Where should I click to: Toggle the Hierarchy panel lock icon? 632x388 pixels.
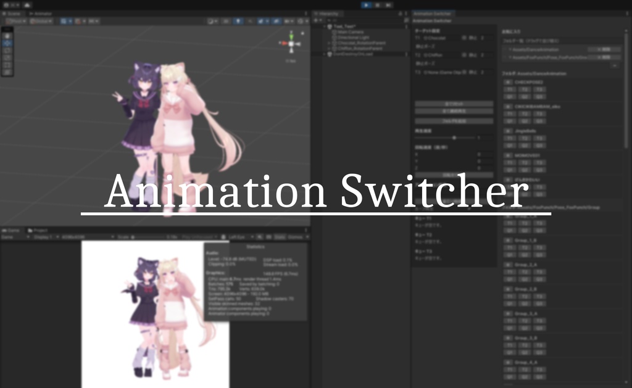tap(400, 14)
